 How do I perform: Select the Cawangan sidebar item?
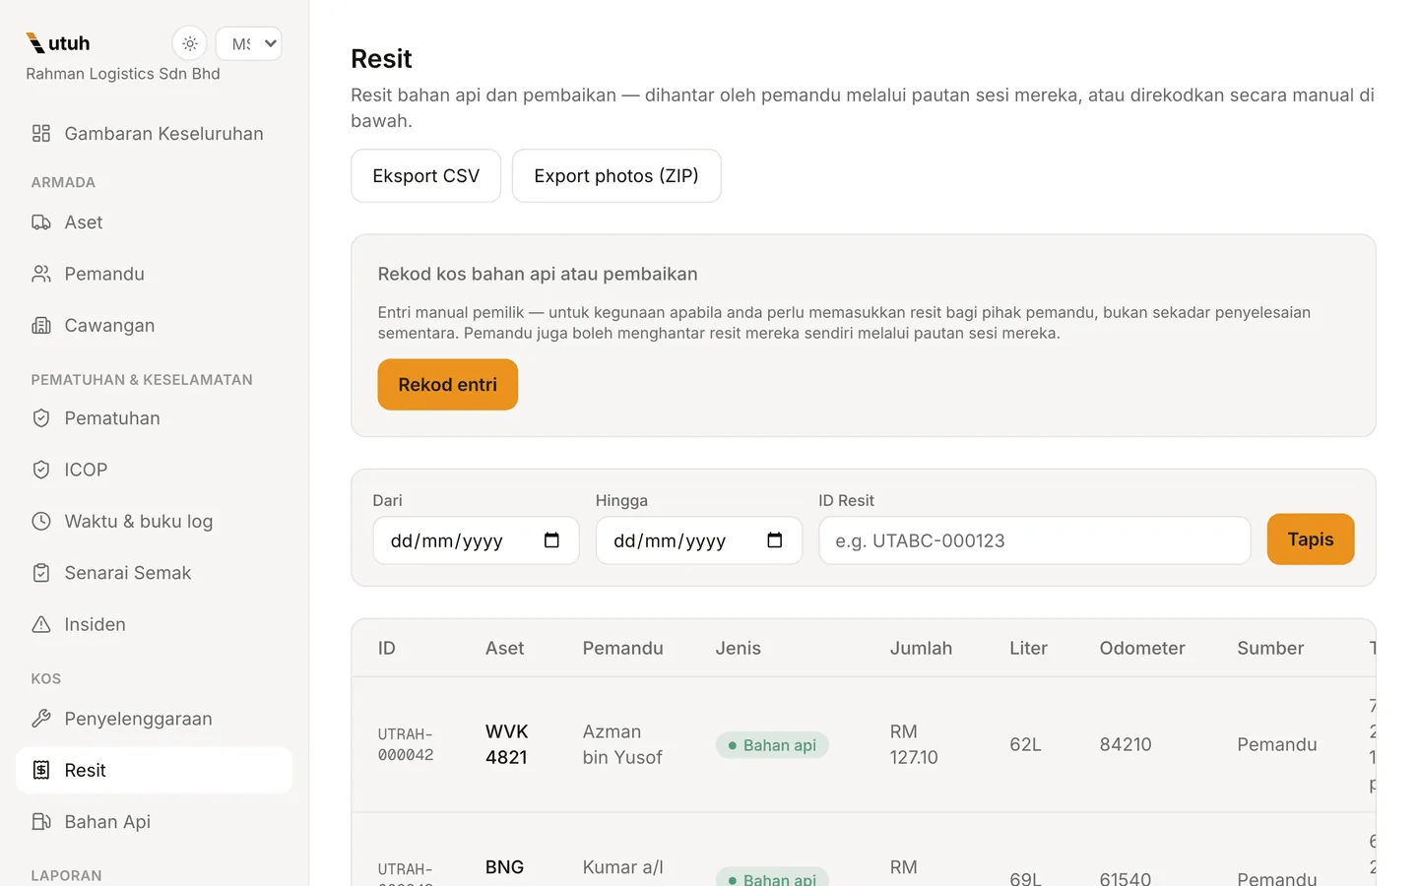155,326
